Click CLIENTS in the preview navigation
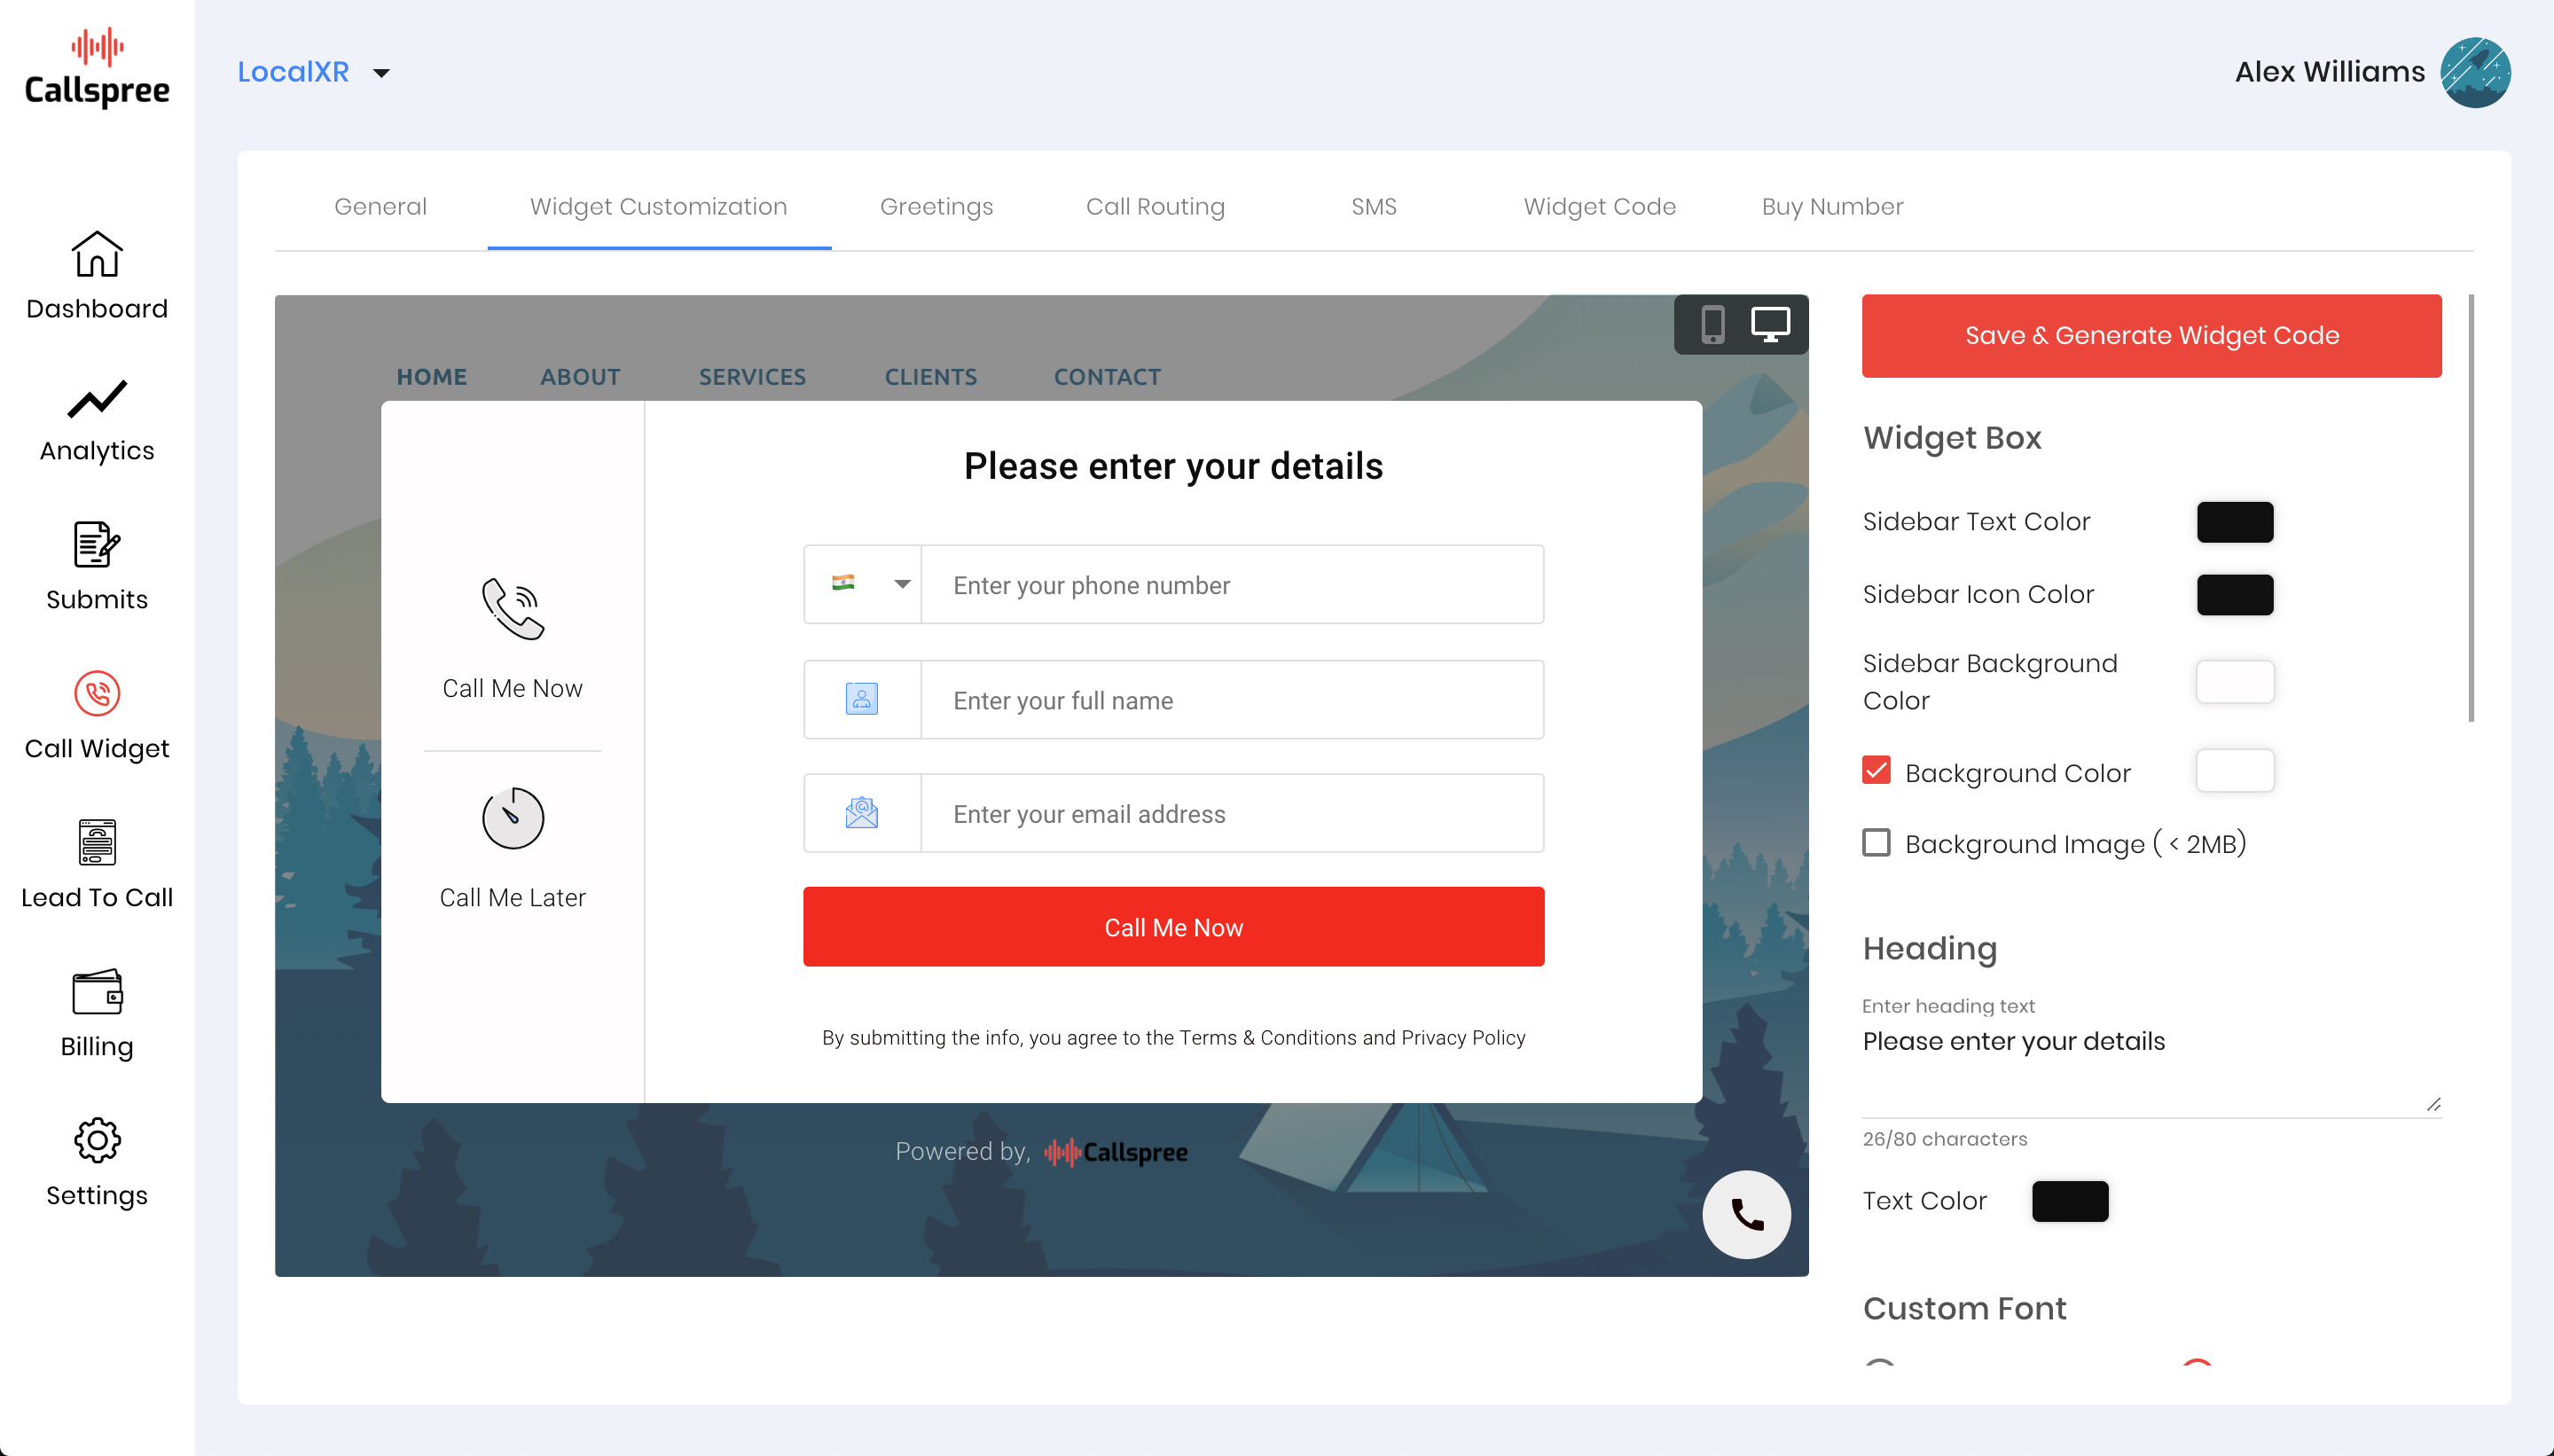This screenshot has height=1456, width=2554. click(930, 376)
